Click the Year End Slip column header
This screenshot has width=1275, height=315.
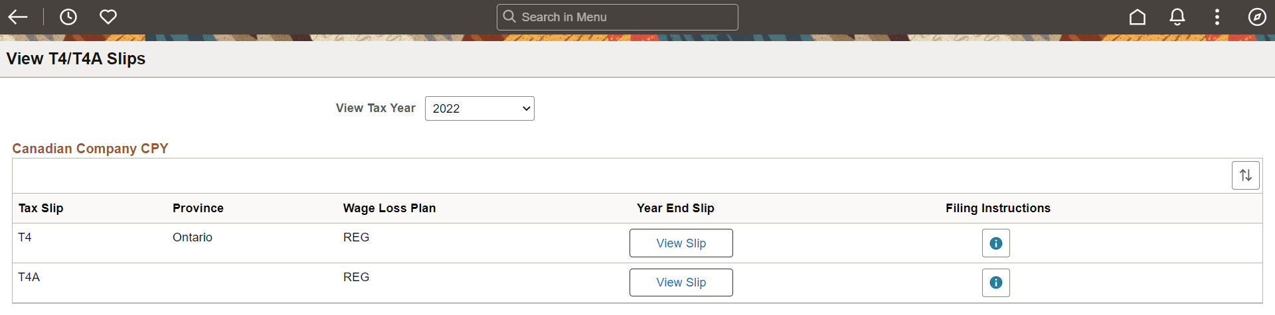pyautogui.click(x=675, y=208)
